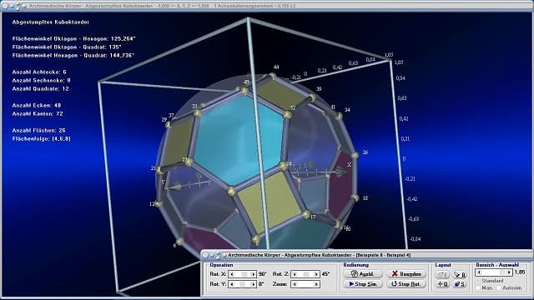Select the Standard radio button
Screen dimensions: 534x300
[478, 281]
